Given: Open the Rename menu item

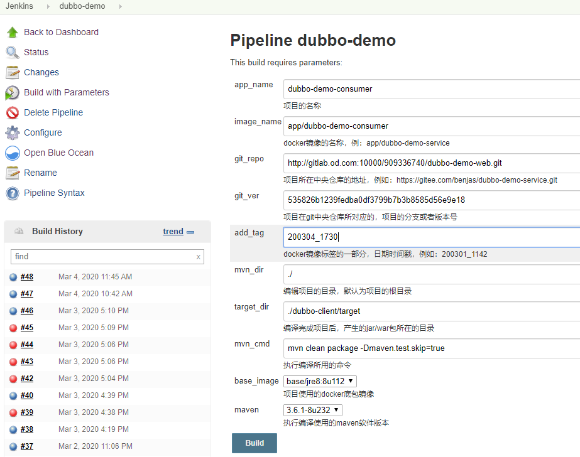Looking at the screenshot, I should [x=40, y=173].
